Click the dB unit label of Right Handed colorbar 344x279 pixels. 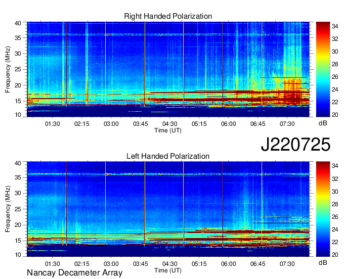point(323,123)
